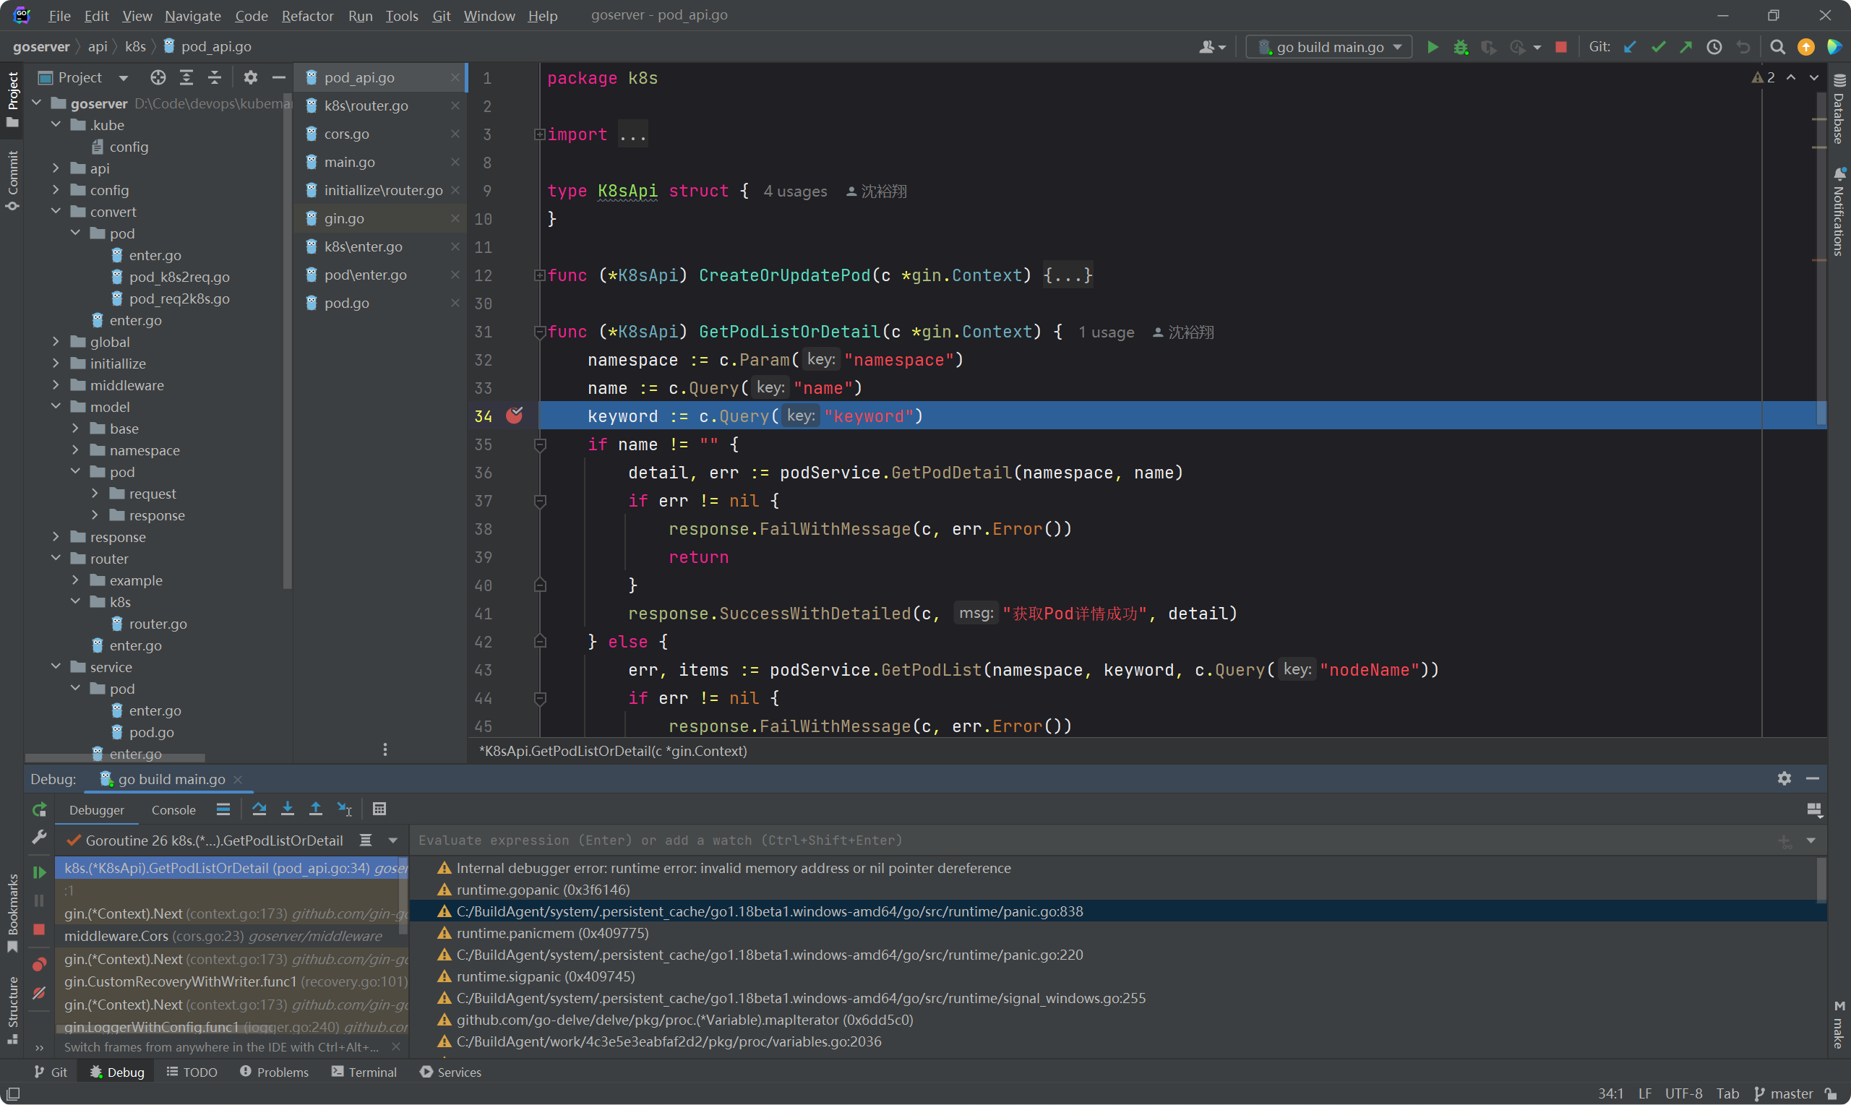Toggle the Structure tool window

pyautogui.click(x=12, y=1010)
